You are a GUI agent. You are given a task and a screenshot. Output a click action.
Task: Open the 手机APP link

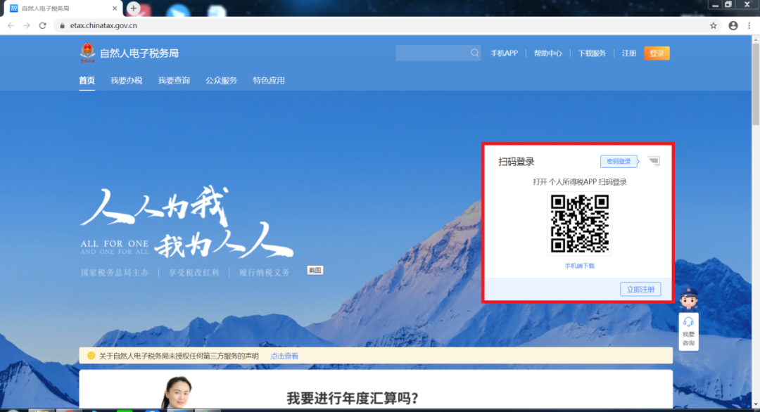click(504, 53)
